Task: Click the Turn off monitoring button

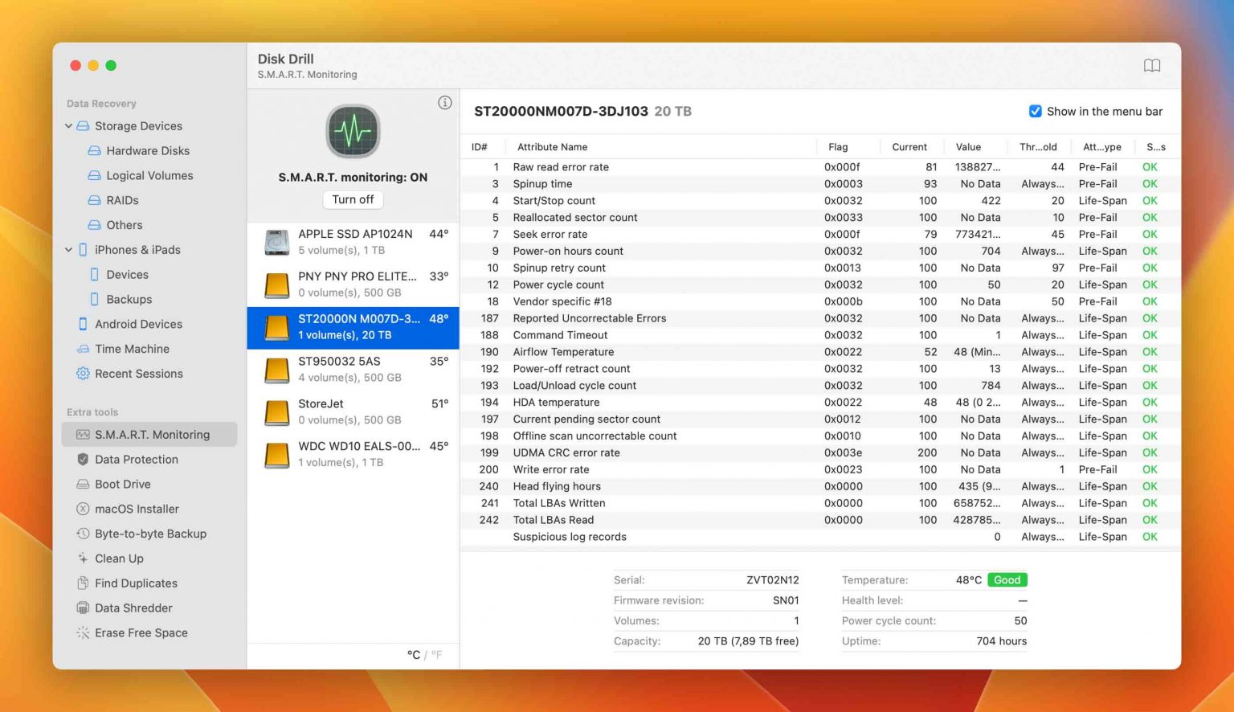Action: [353, 199]
